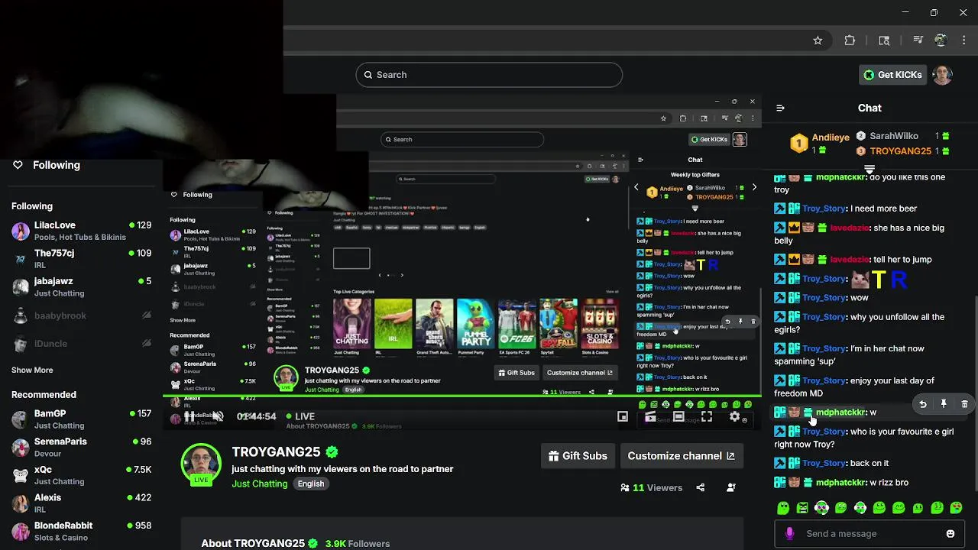Open player settings gear
The height and width of the screenshot is (550, 978).
735,416
